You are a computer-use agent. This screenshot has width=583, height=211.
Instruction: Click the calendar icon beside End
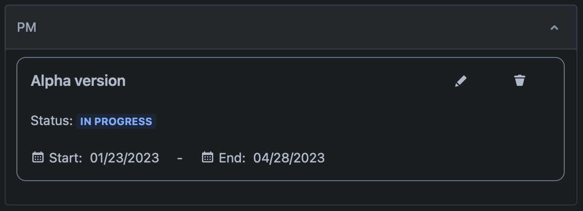pyautogui.click(x=208, y=157)
